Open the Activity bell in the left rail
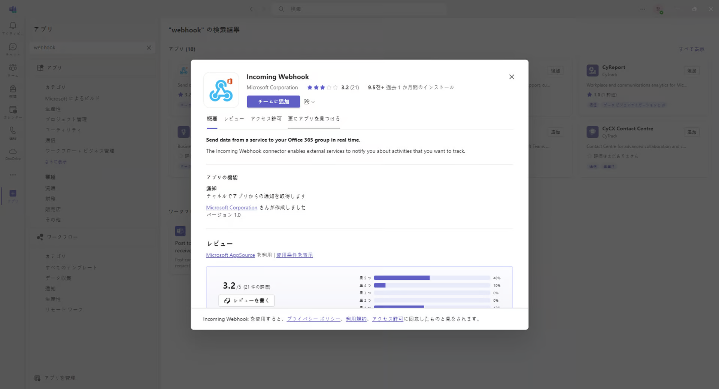Screen dimensions: 719x389 13,26
